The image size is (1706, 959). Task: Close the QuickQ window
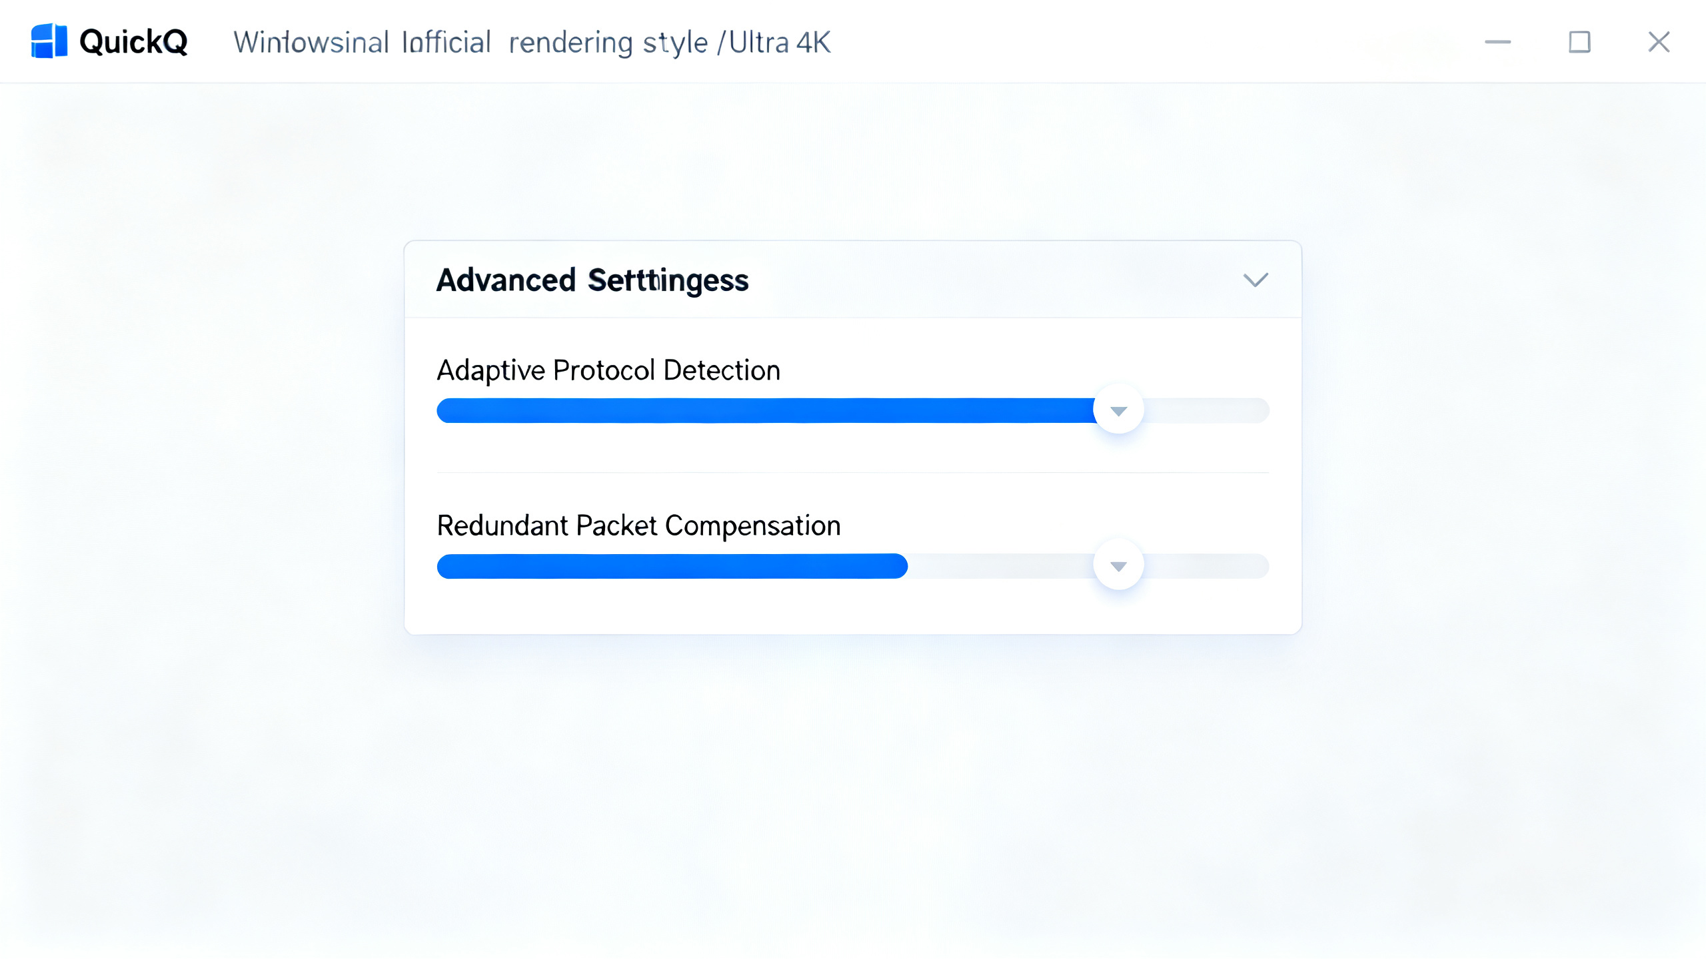pyautogui.click(x=1659, y=42)
